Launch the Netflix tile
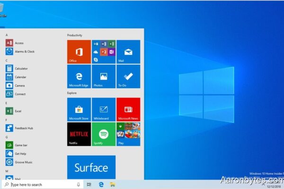 [79, 135]
